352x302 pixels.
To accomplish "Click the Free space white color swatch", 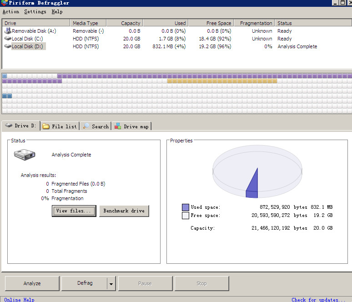I will tap(186, 216).
